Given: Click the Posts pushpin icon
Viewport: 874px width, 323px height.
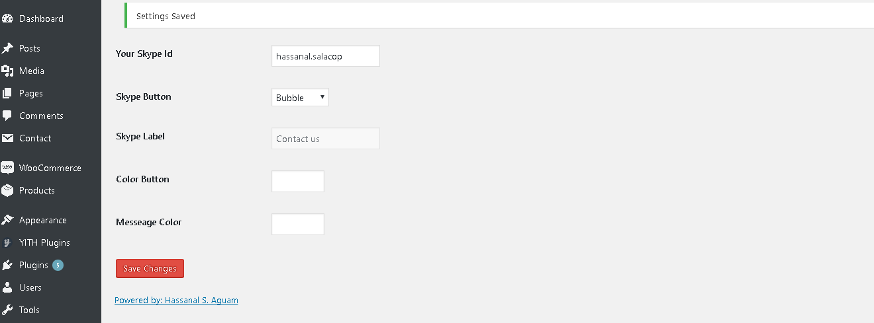Looking at the screenshot, I should coord(7,48).
